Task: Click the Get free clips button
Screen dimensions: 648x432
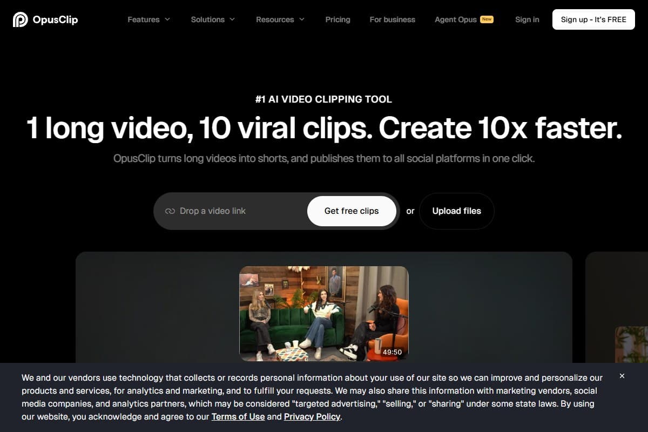Action: pyautogui.click(x=352, y=211)
